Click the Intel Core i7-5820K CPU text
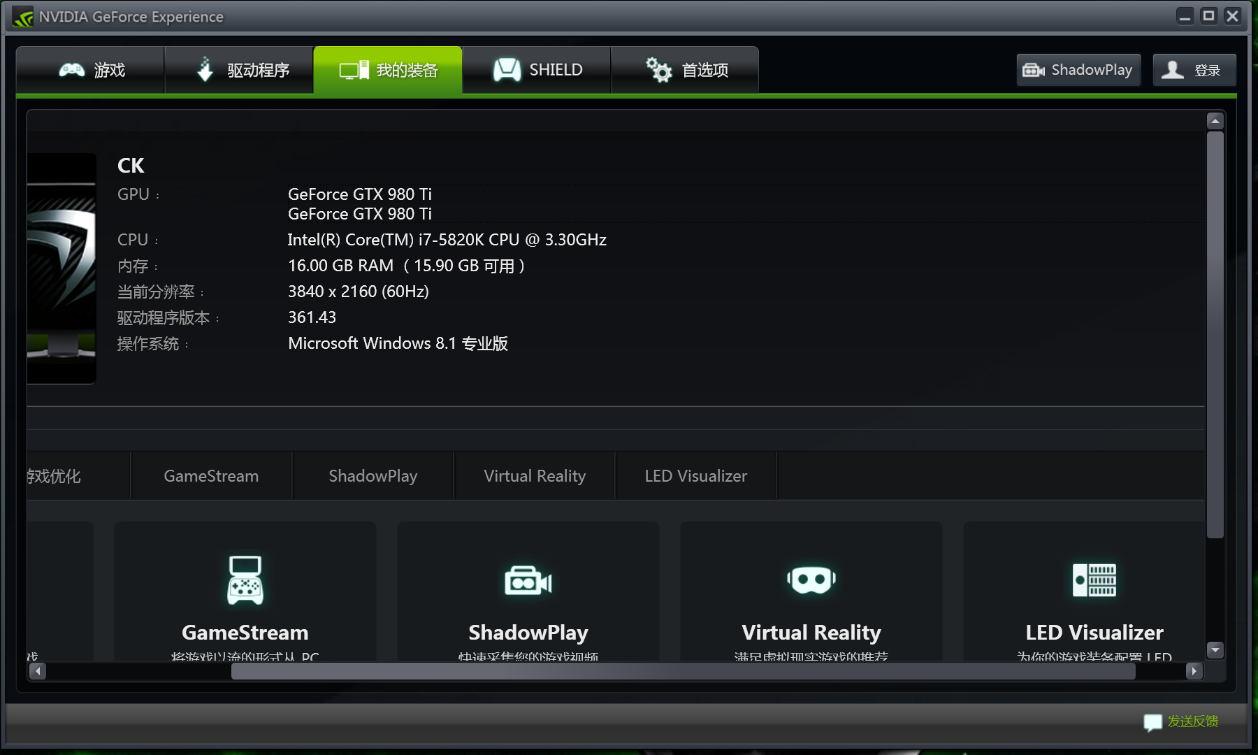This screenshot has height=755, width=1258. 447,240
